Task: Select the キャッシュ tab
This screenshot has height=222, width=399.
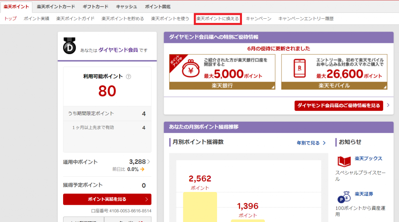Action: (x=127, y=7)
